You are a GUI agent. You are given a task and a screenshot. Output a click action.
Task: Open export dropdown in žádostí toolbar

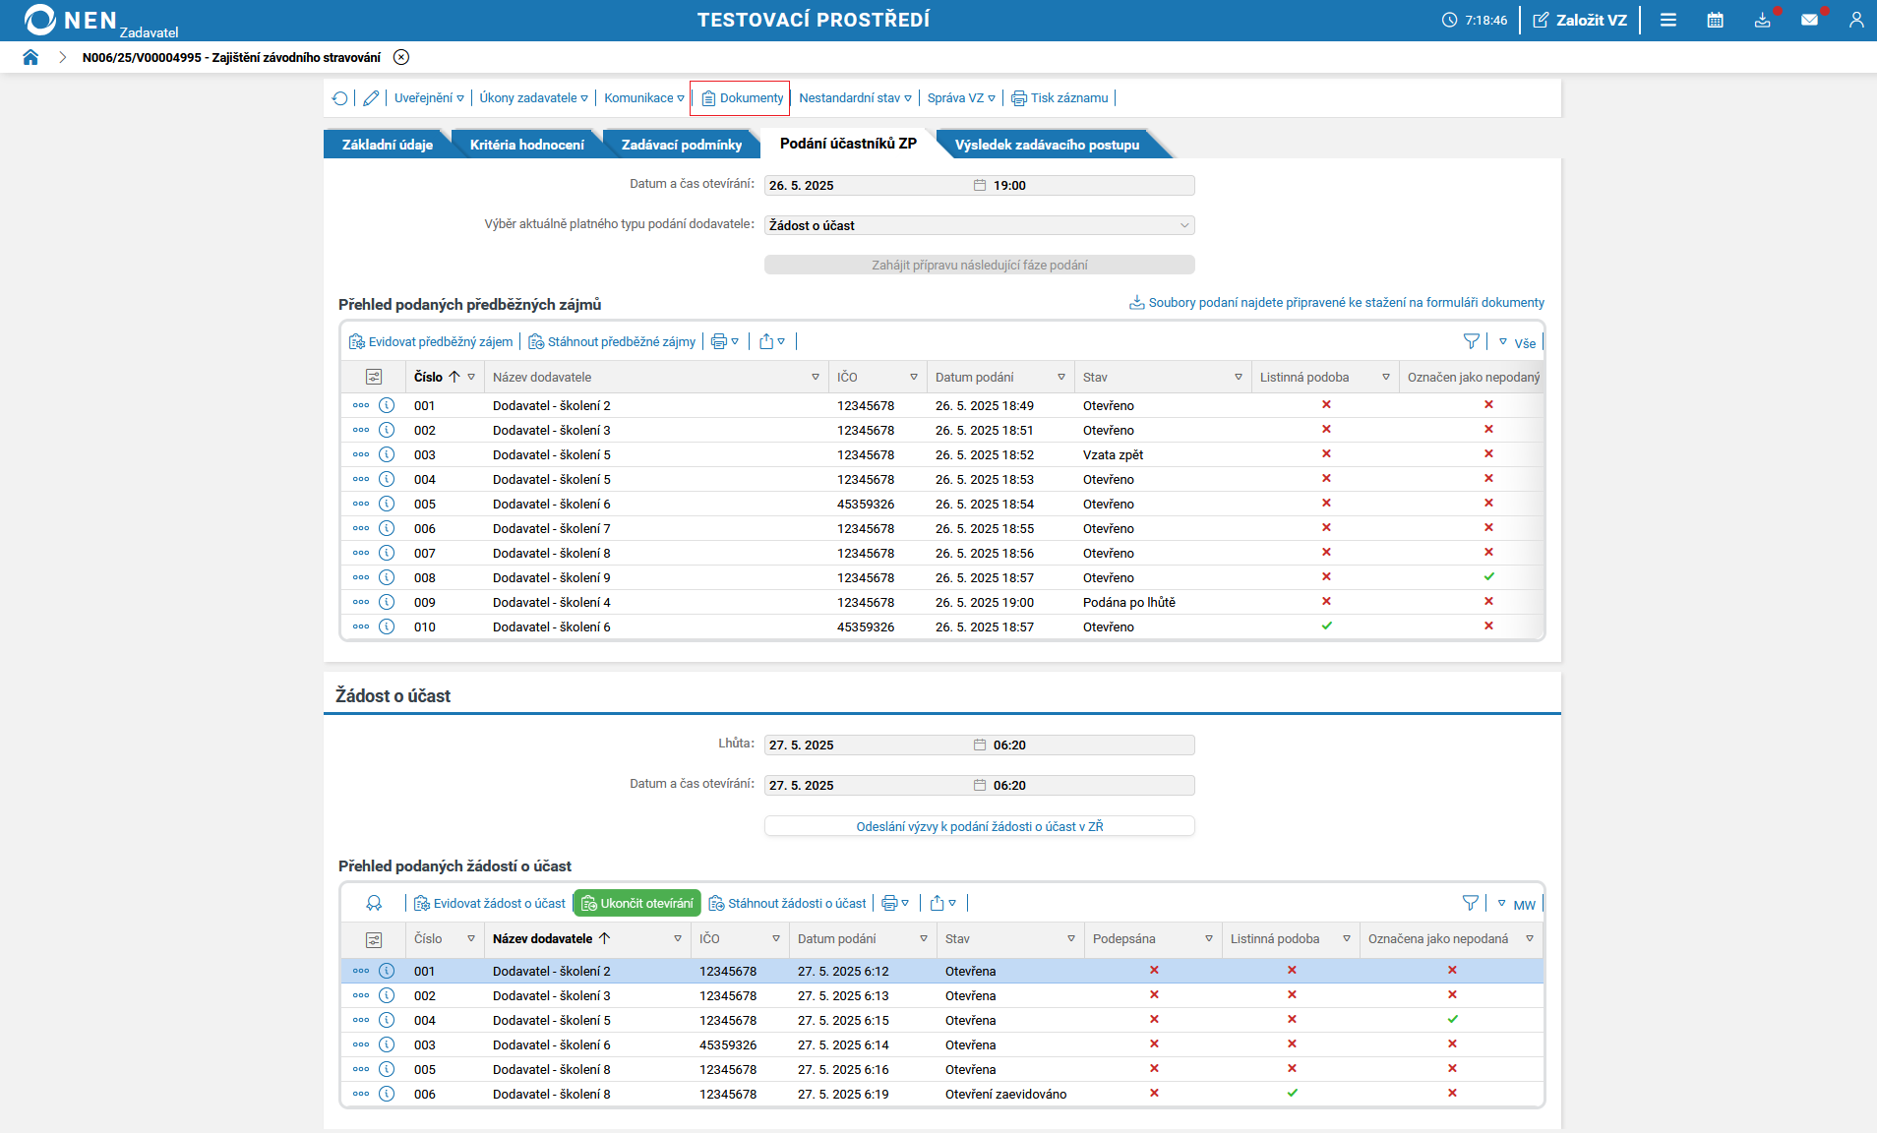click(942, 904)
